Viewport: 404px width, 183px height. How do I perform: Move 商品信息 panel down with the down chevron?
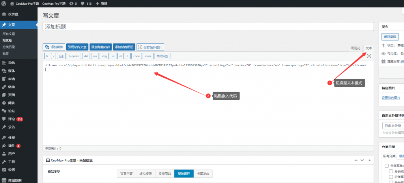click(363, 161)
